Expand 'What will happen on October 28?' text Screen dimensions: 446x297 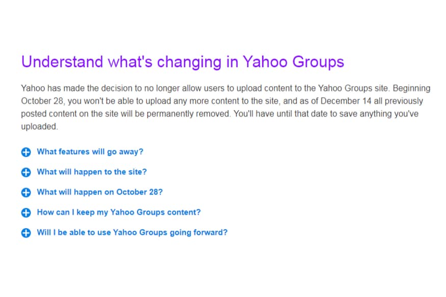[x=100, y=192]
